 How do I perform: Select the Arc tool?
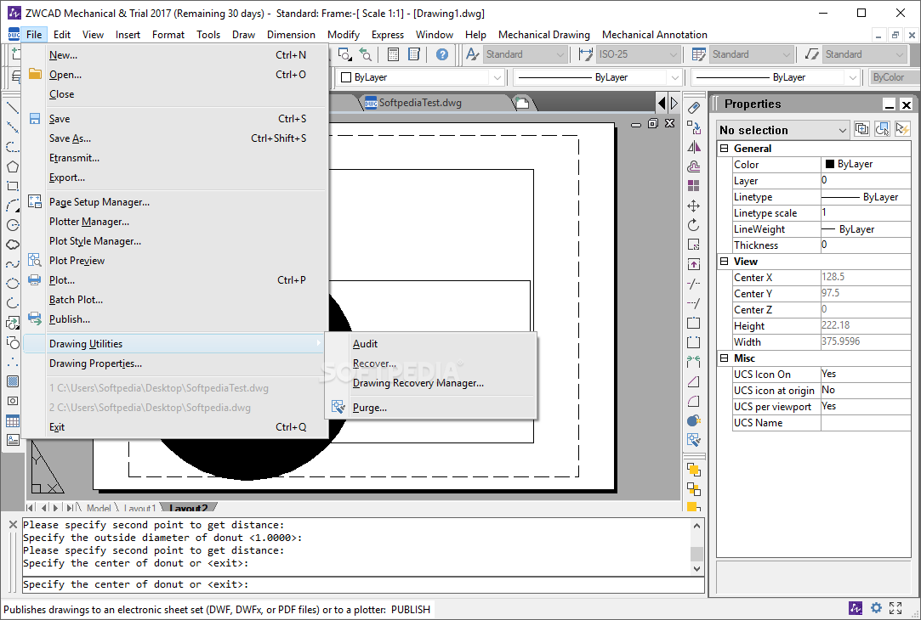coord(13,206)
